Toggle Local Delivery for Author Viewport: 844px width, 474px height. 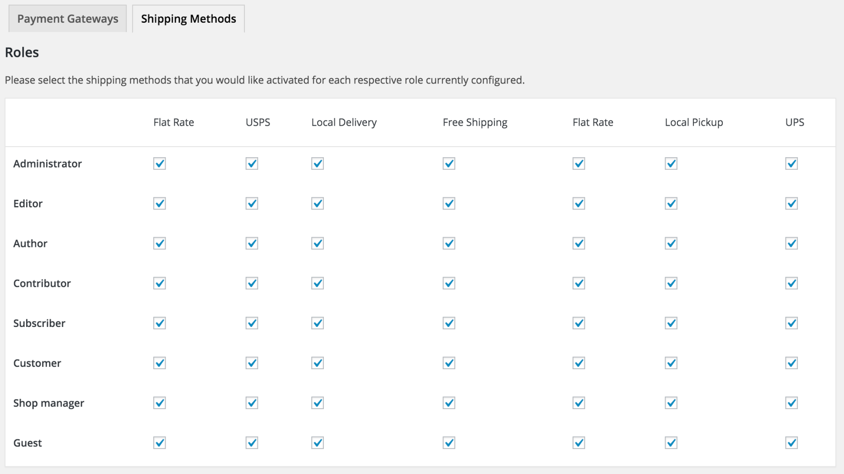coord(317,243)
